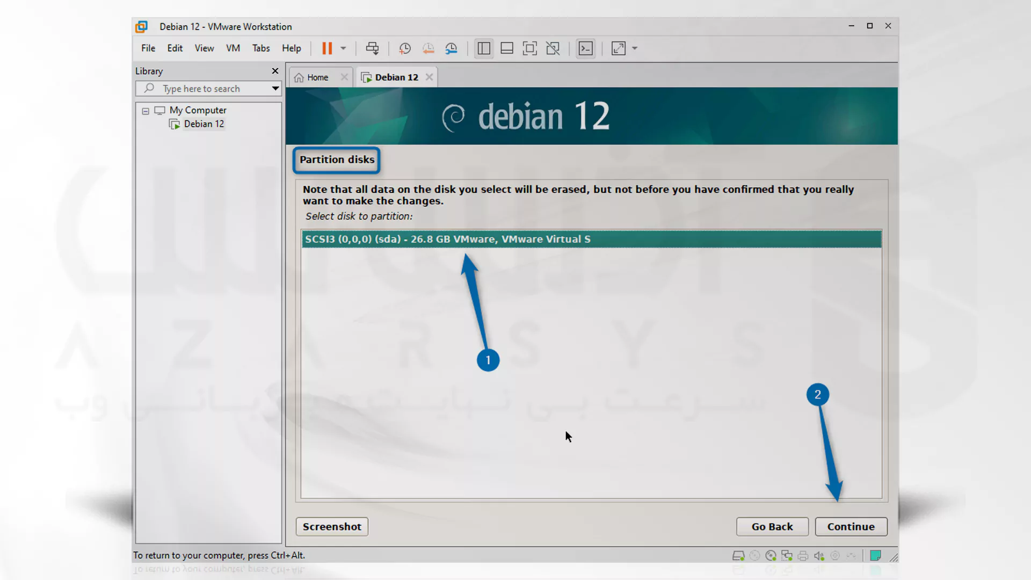Close the VMware Workstation window
The width and height of the screenshot is (1031, 580).
coord(888,26)
